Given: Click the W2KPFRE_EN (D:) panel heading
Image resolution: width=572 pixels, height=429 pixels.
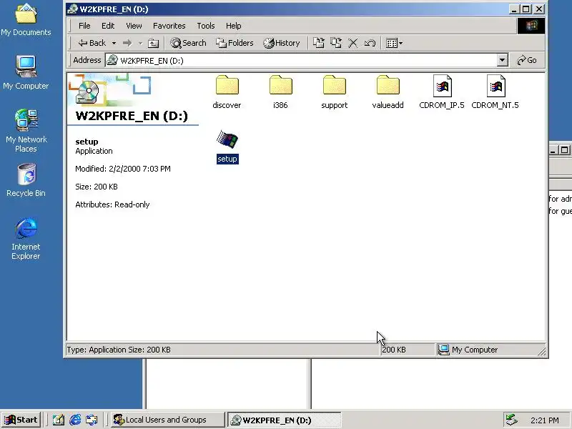Looking at the screenshot, I should pyautogui.click(x=132, y=116).
